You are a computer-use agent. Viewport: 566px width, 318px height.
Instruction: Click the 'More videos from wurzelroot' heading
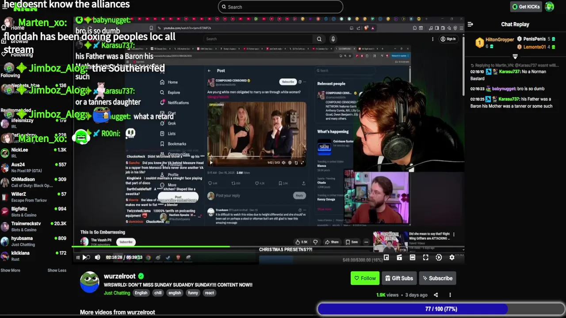click(x=117, y=312)
